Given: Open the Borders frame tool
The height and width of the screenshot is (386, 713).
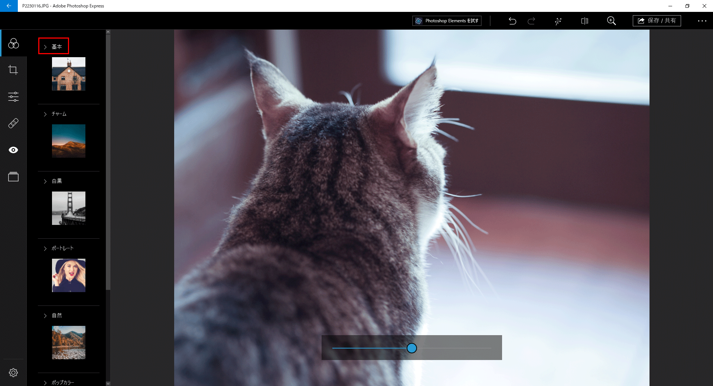Looking at the screenshot, I should (13, 177).
